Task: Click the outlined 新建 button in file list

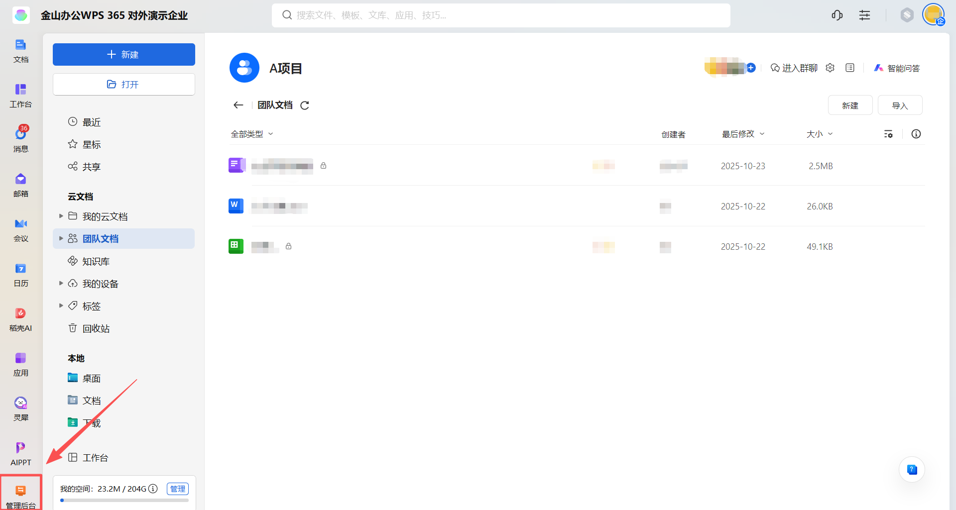Action: [850, 105]
